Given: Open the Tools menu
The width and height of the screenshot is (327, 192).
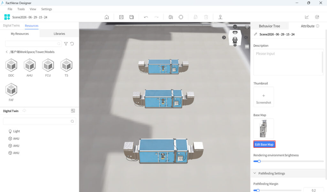Looking at the screenshot, I should (21, 9).
